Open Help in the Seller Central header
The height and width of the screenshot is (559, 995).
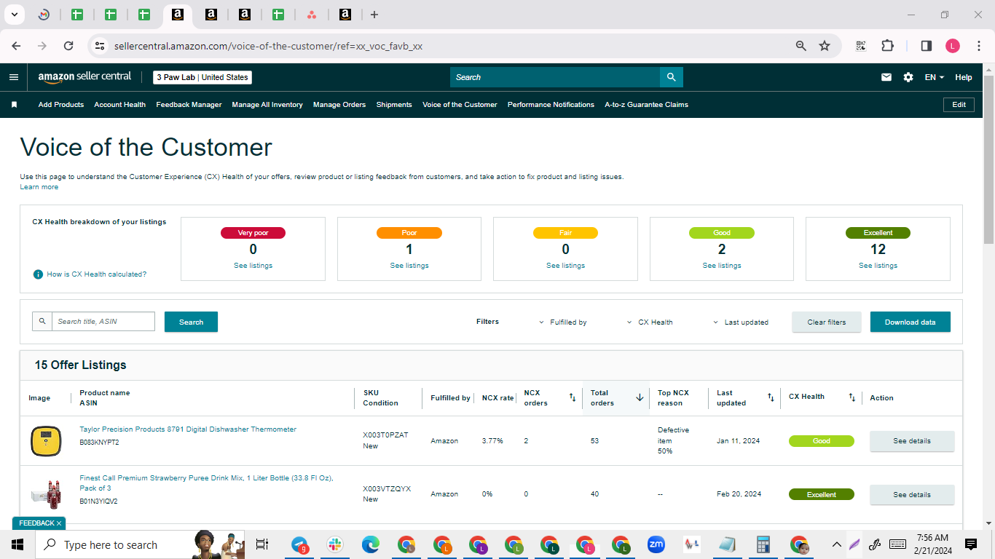tap(964, 77)
